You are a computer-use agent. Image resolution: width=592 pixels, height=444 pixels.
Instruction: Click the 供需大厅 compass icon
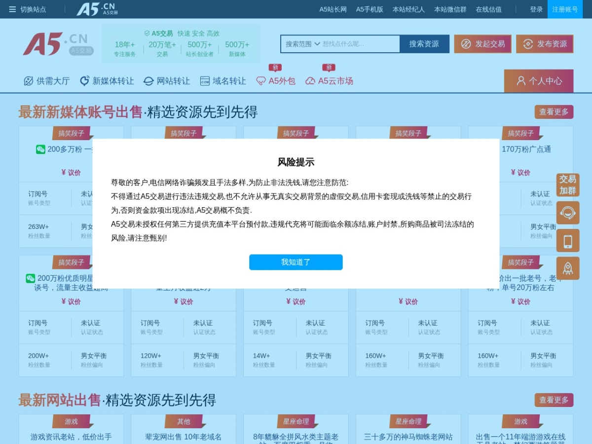tap(29, 81)
